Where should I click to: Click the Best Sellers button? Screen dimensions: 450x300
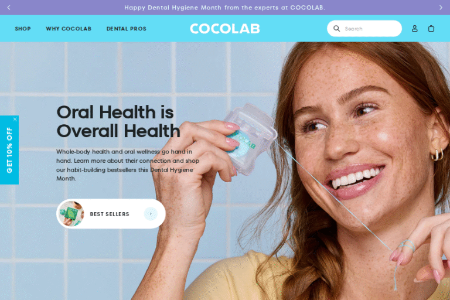click(111, 214)
